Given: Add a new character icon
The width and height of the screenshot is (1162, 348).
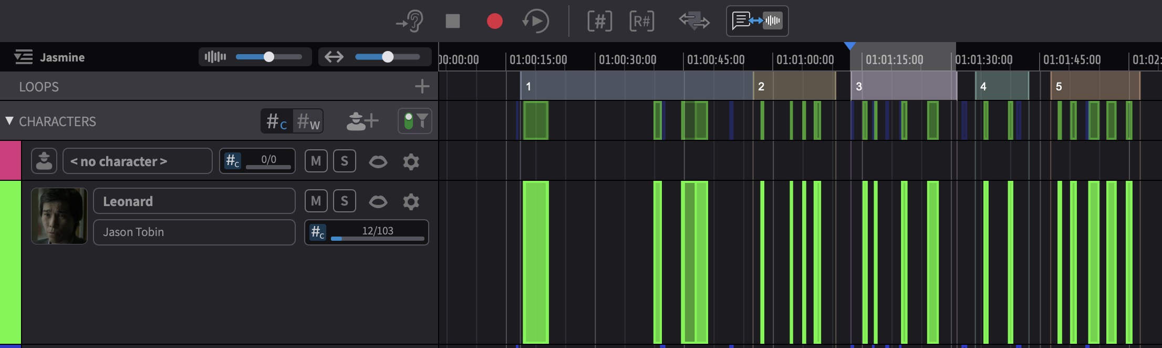Looking at the screenshot, I should tap(362, 121).
